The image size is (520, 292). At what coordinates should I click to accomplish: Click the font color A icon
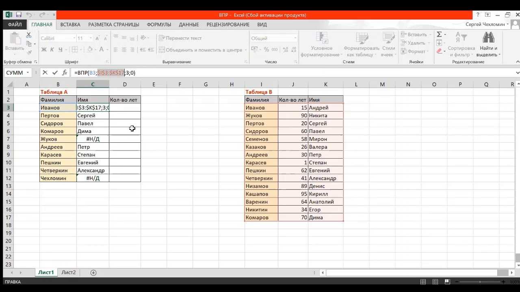pos(102,50)
